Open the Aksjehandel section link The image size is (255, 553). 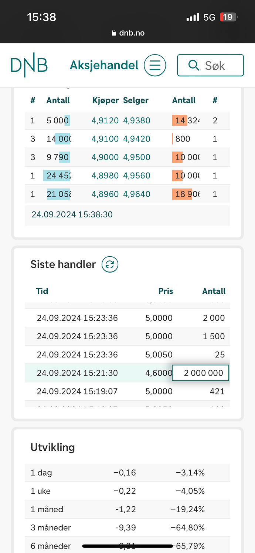click(x=104, y=65)
